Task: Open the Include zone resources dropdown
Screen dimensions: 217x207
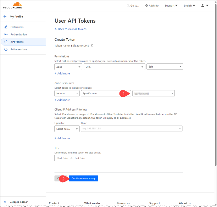Action: click(67, 93)
